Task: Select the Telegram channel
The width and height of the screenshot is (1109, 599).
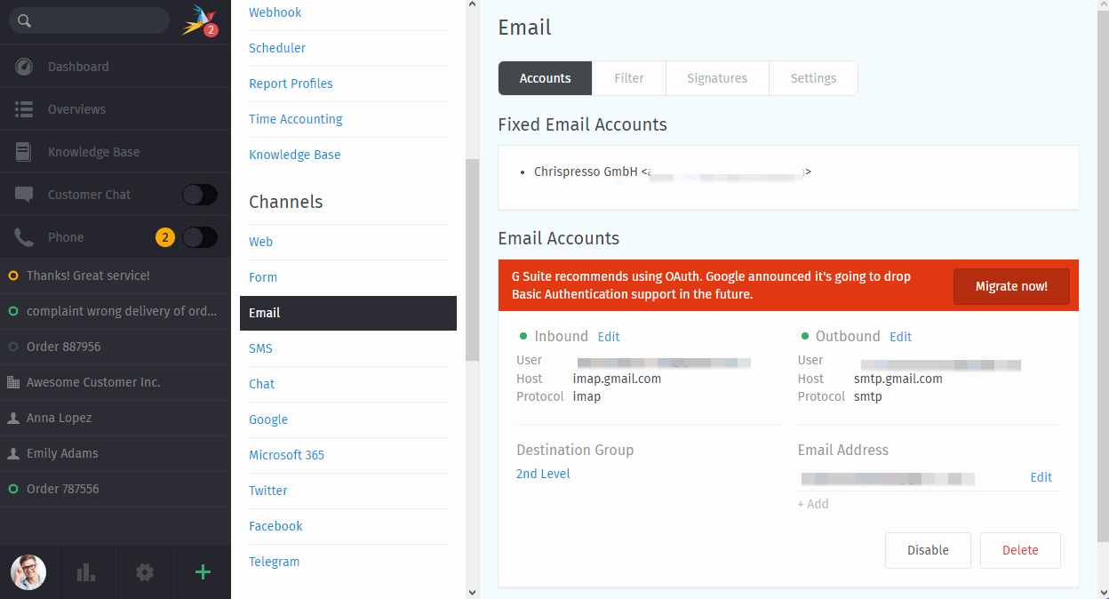Action: click(274, 562)
